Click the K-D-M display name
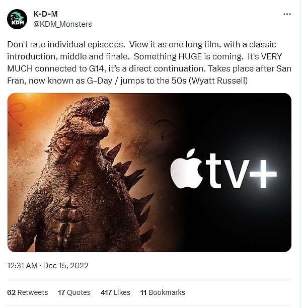The height and width of the screenshot is (308, 302). pos(44,14)
